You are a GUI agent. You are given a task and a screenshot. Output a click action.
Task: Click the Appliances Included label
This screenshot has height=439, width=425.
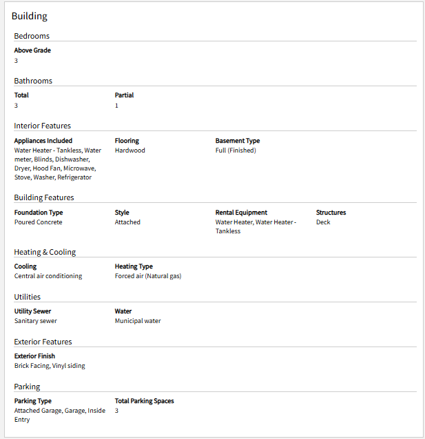(x=43, y=141)
